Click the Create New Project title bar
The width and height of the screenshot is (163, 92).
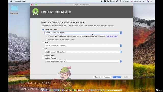(81, 5)
